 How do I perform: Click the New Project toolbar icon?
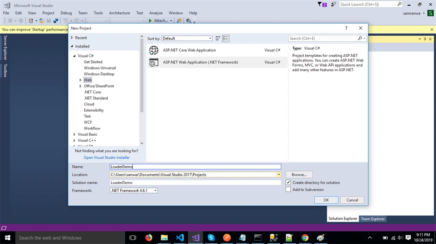click(31, 20)
